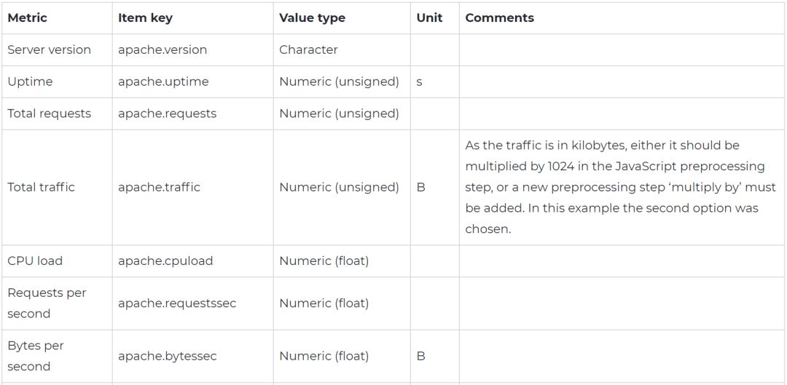
Task: Click the Metric column header
Action: pyautogui.click(x=27, y=18)
